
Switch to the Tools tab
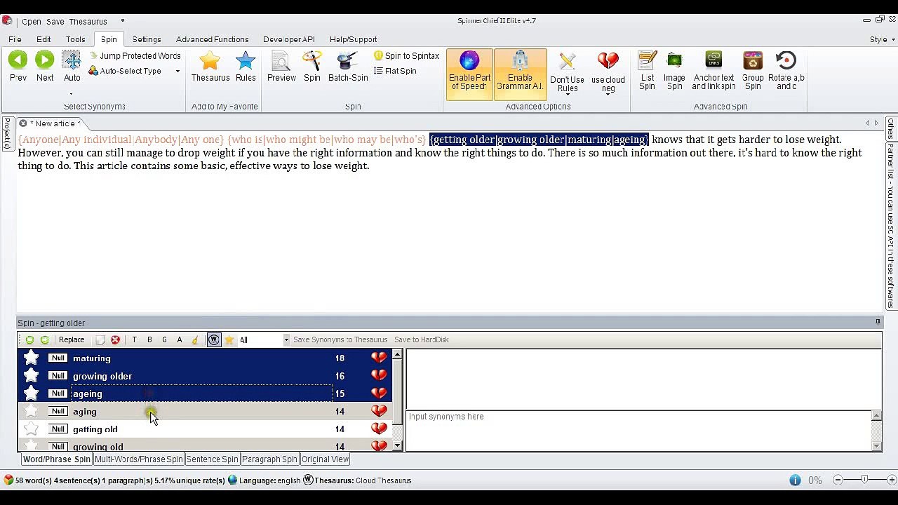click(75, 39)
